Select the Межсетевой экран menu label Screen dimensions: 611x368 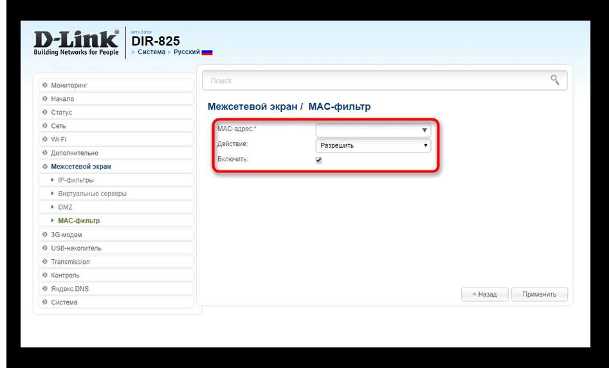pos(80,167)
